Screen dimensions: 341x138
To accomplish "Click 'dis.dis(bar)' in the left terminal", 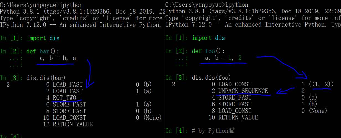I will click(x=46, y=78).
